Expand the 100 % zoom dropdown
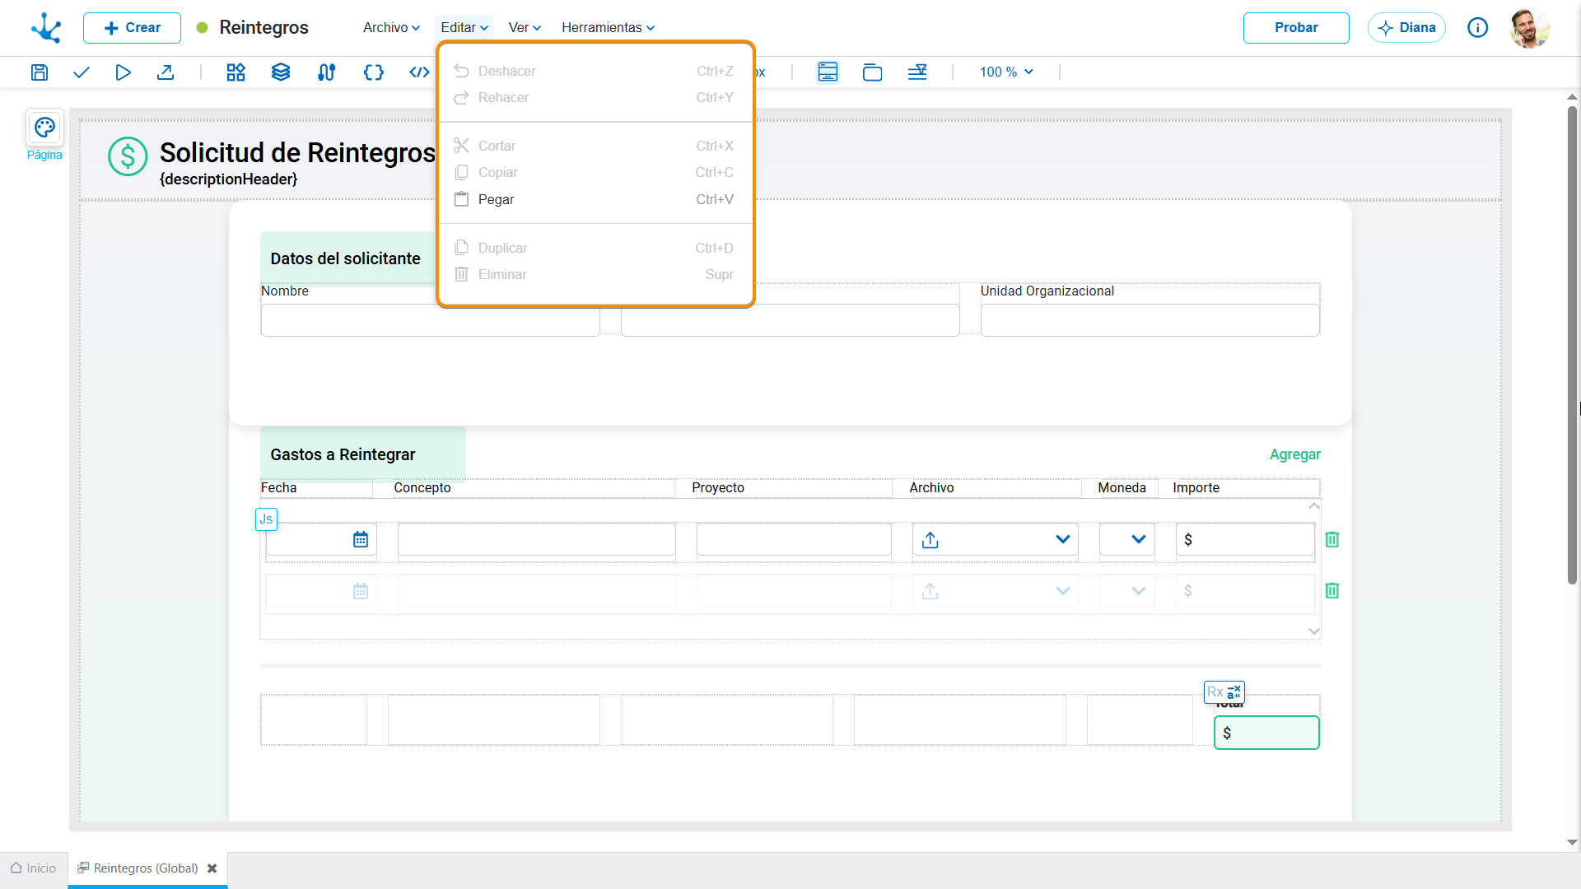The width and height of the screenshot is (1581, 889). click(1006, 72)
